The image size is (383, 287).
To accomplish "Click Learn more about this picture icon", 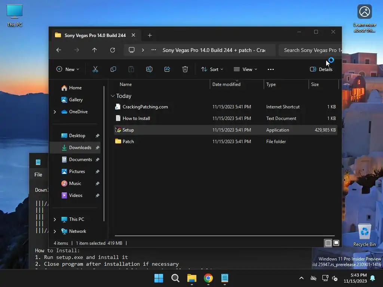I will [x=364, y=18].
